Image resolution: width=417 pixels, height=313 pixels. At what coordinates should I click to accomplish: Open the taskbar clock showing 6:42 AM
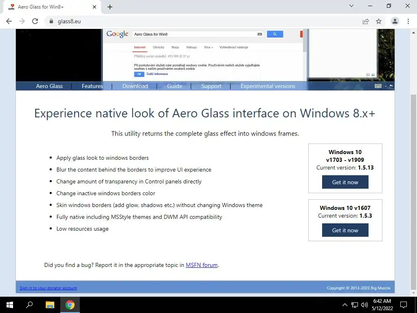[382, 305]
